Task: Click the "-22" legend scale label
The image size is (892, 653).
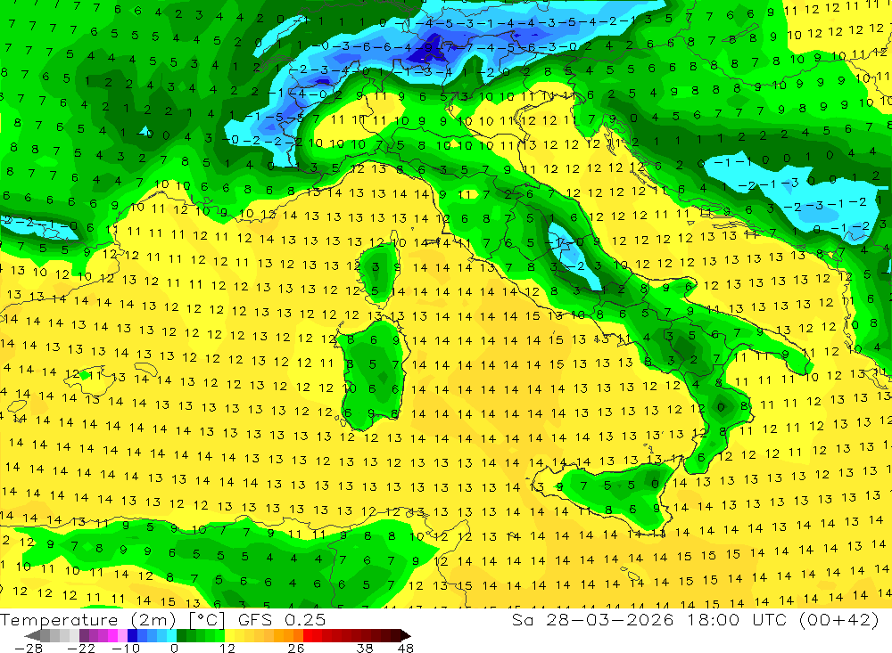Action: point(81,649)
